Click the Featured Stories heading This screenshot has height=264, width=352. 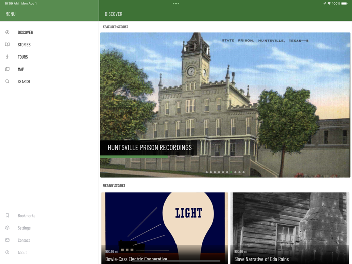tap(115, 27)
